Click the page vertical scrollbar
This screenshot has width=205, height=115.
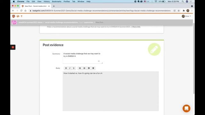[194, 58]
